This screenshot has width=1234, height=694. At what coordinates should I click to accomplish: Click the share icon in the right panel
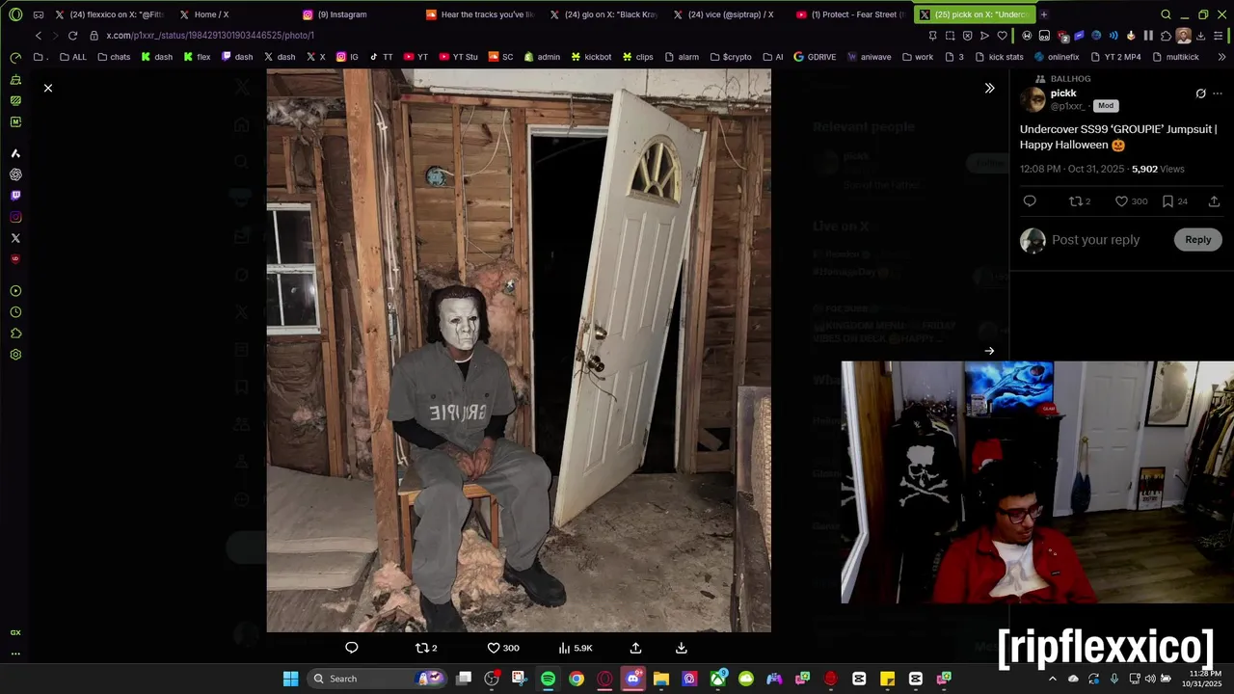click(x=1214, y=201)
